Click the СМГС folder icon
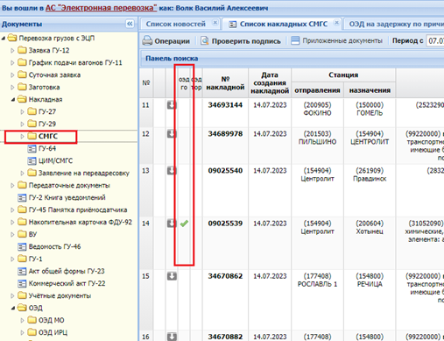444x341 pixels. (32, 136)
